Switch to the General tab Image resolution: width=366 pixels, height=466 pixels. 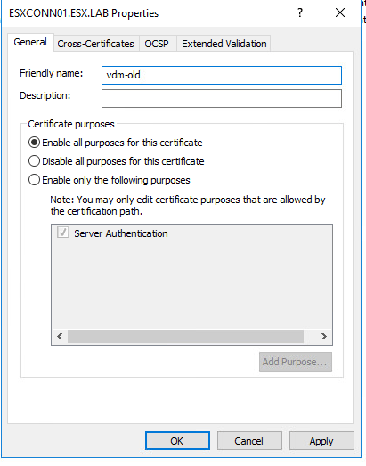(x=30, y=42)
